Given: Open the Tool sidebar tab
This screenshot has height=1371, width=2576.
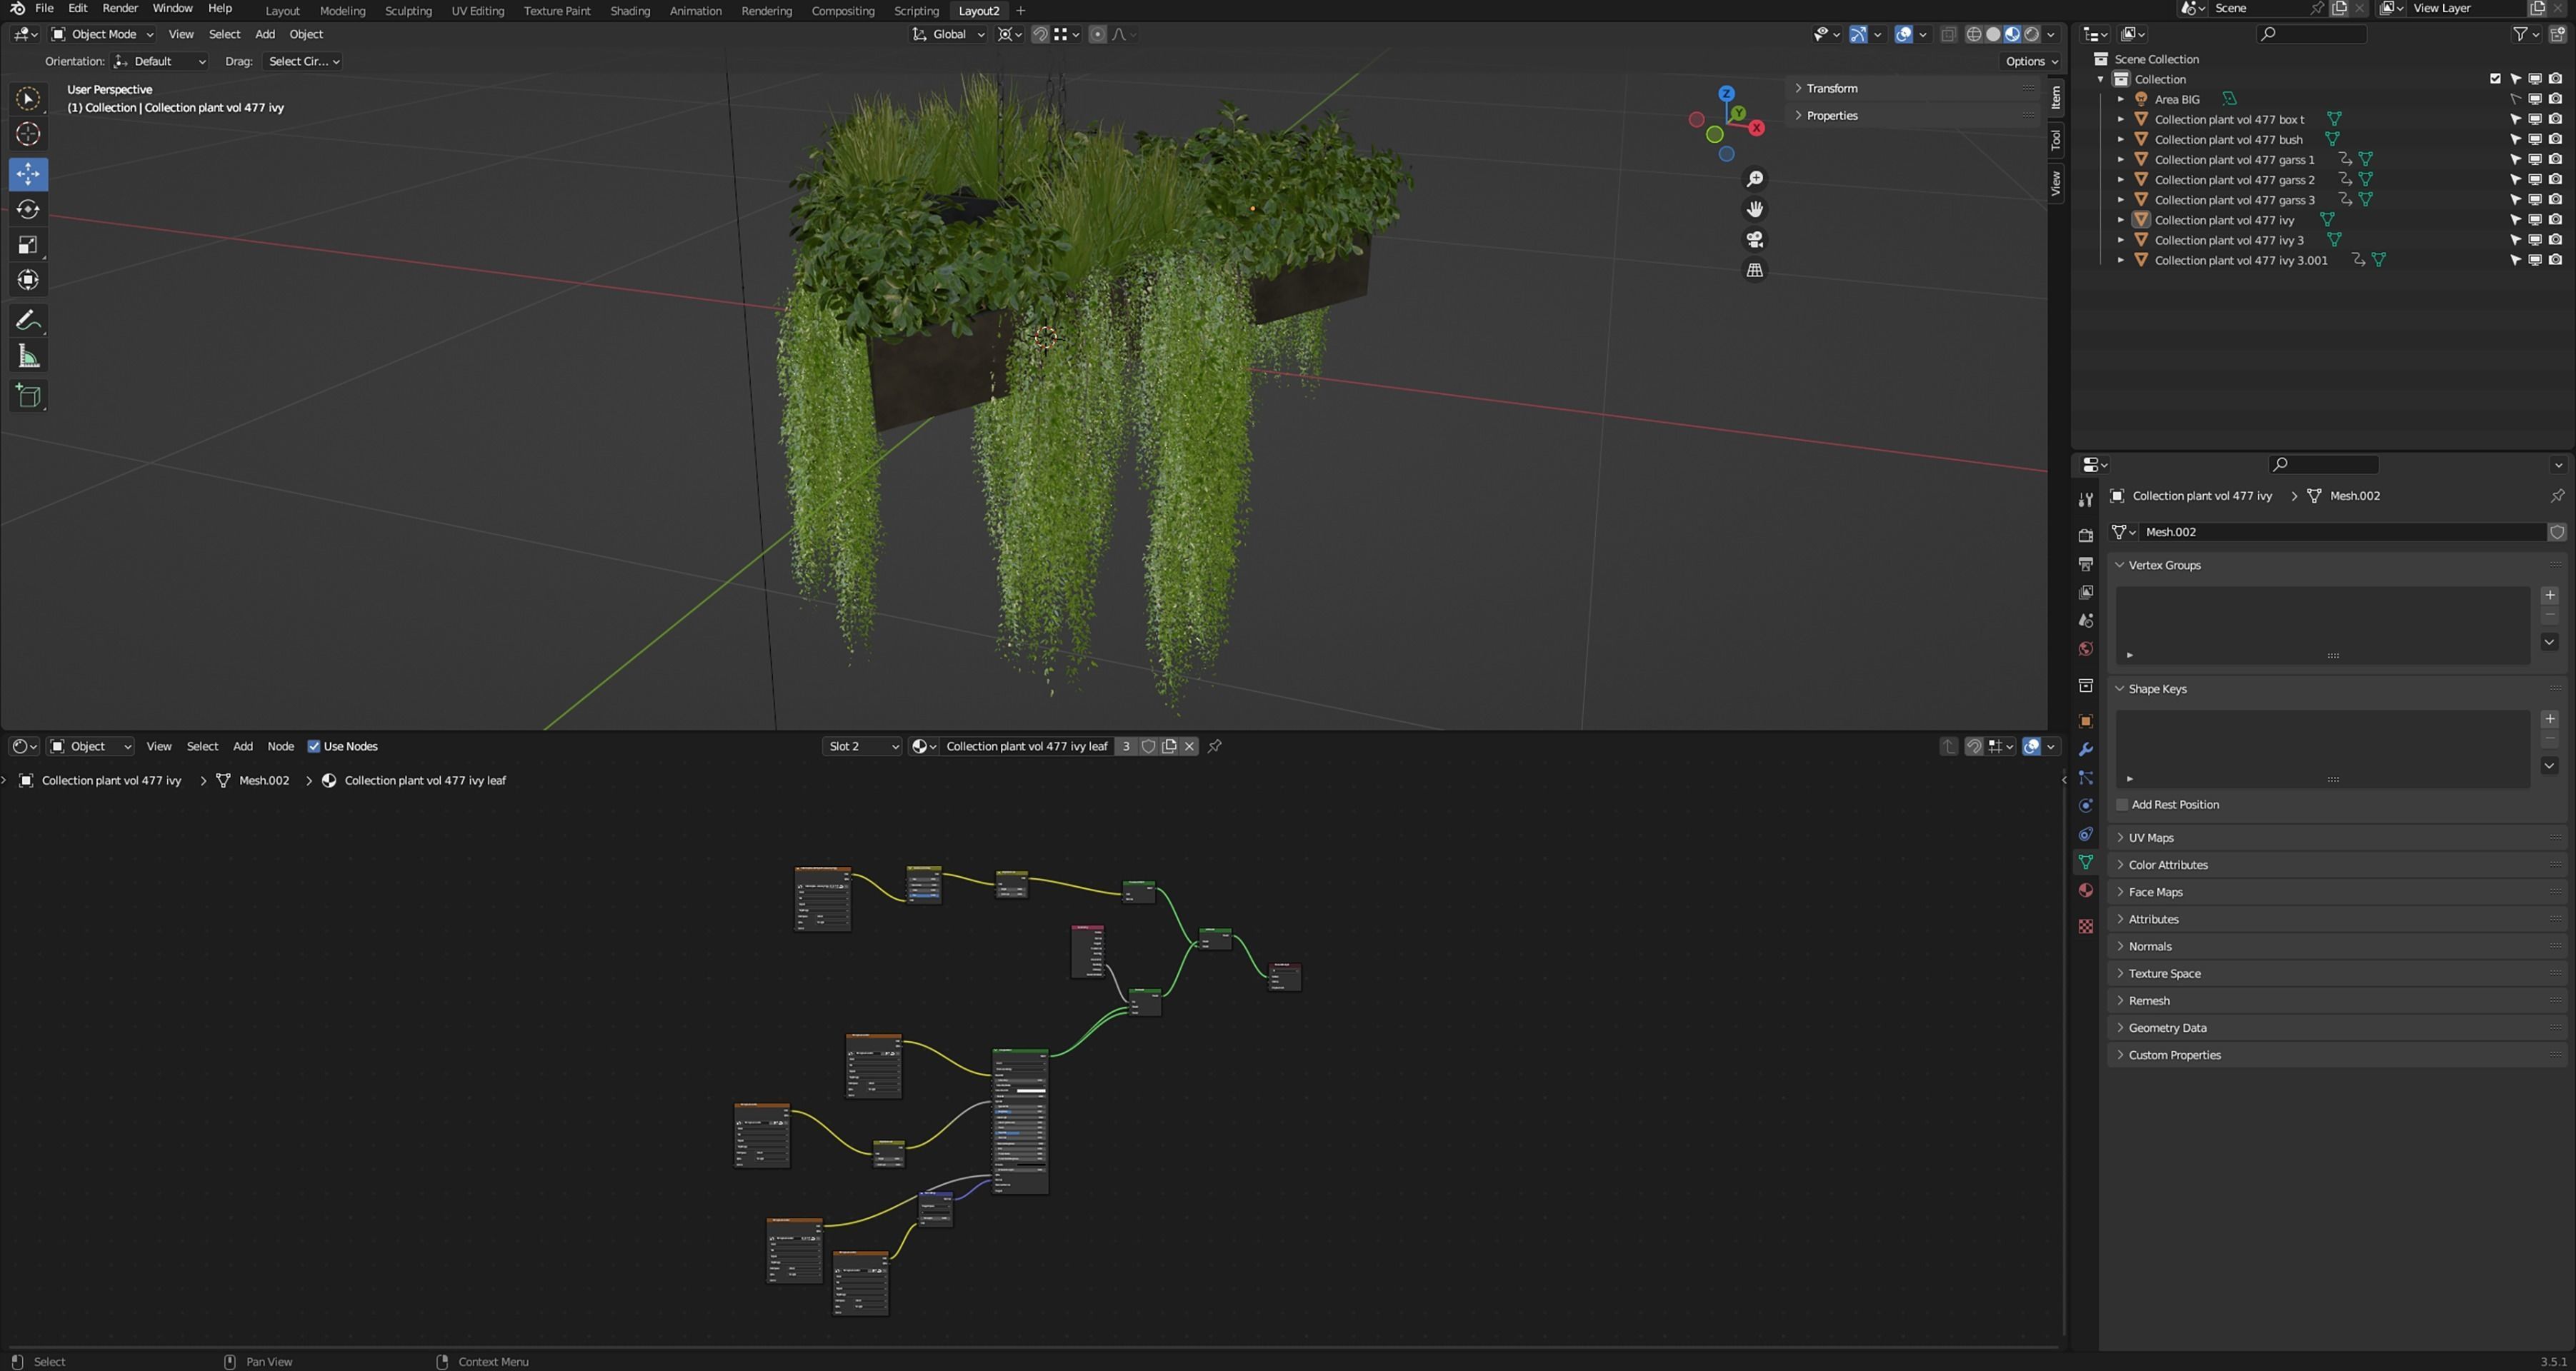Looking at the screenshot, I should pyautogui.click(x=2055, y=139).
